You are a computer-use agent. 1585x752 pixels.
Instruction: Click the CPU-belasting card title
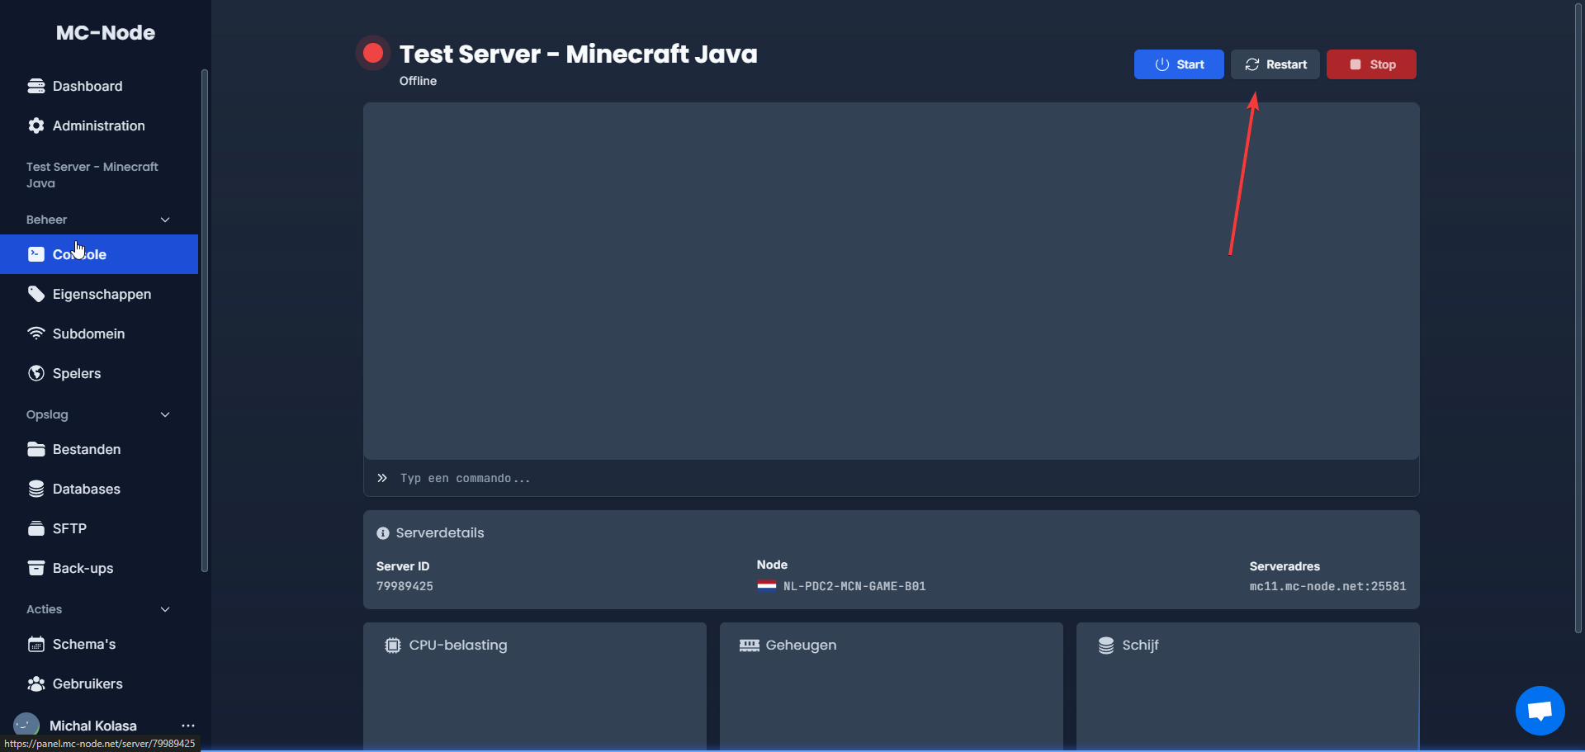(x=458, y=646)
